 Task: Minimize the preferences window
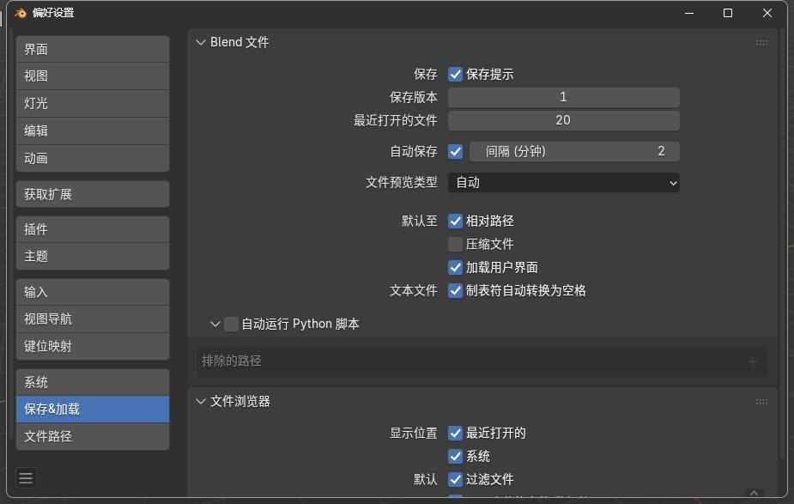click(x=688, y=13)
